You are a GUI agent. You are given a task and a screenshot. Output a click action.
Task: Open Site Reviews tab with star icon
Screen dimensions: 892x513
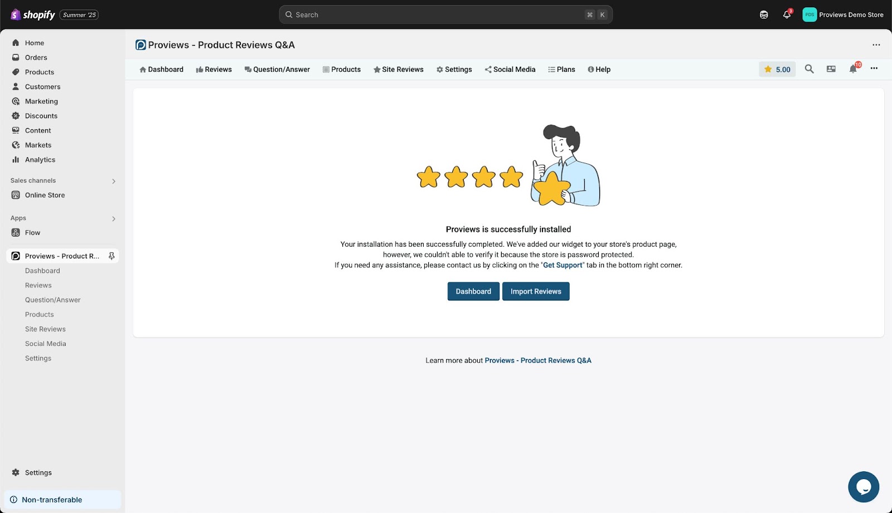pos(398,70)
